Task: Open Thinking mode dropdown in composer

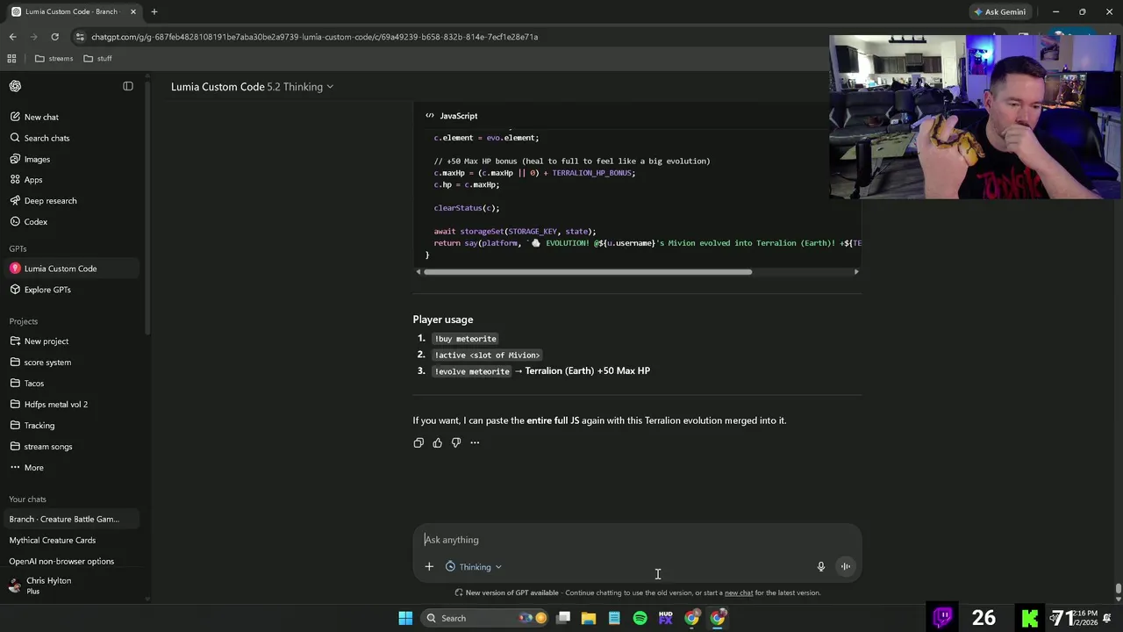Action: (474, 567)
